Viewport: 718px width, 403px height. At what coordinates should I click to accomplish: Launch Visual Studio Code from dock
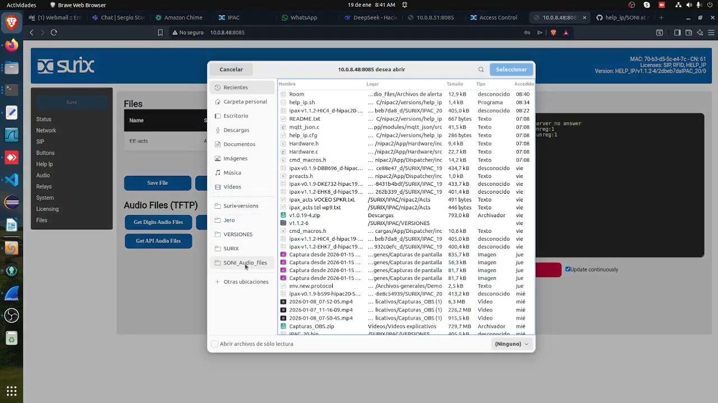[11, 180]
